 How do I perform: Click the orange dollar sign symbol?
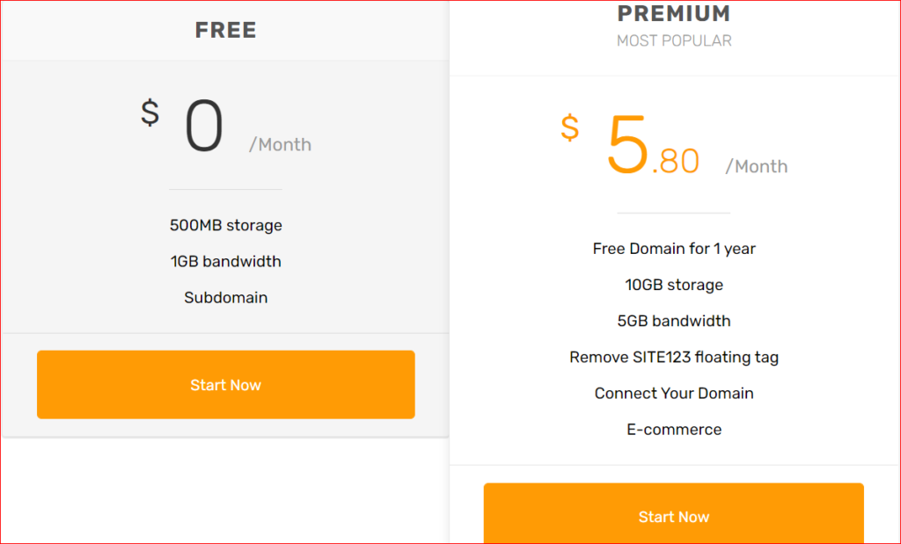pos(570,128)
